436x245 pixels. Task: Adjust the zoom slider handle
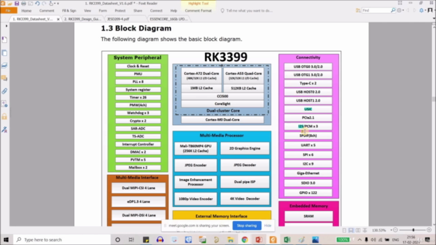(x=414, y=230)
